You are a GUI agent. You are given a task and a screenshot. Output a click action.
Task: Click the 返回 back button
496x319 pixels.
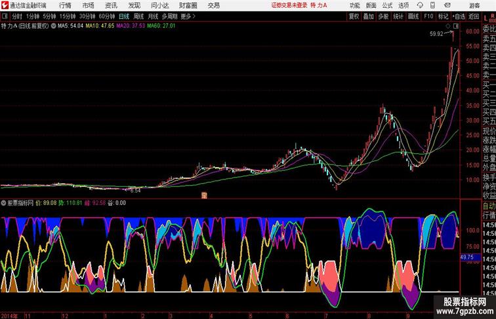pos(474,16)
